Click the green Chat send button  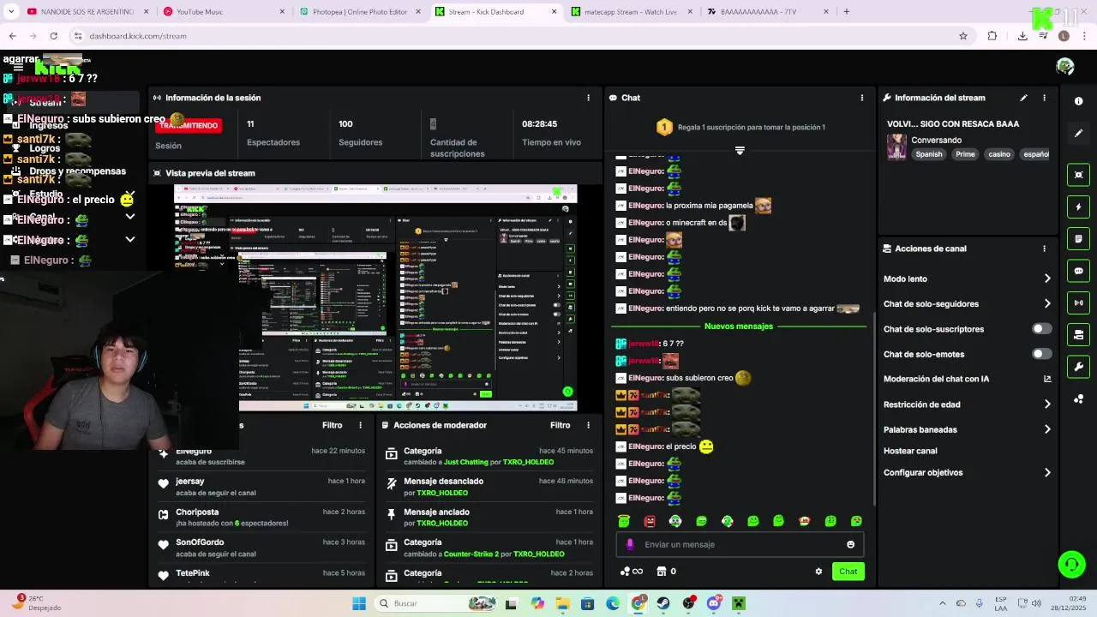[848, 572]
